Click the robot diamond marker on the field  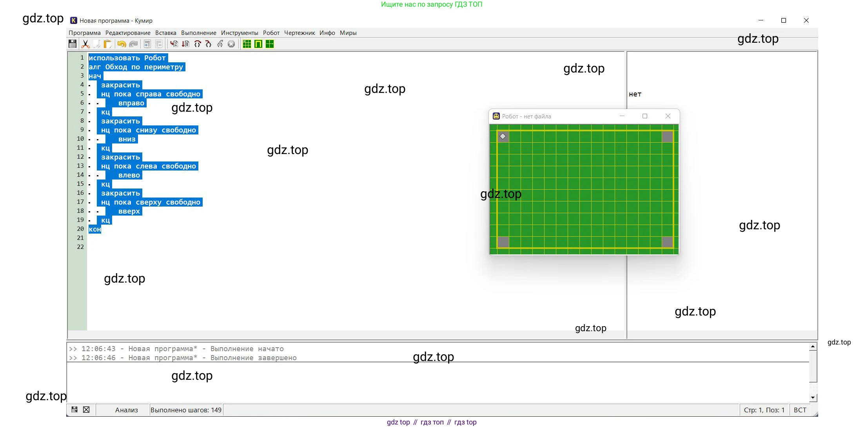[x=503, y=136]
